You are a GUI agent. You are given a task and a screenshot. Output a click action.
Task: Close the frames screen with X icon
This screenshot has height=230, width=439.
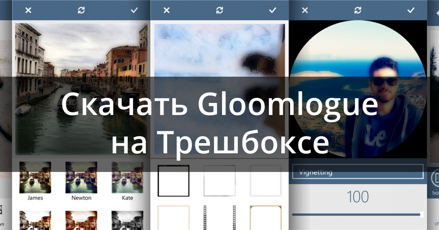click(x=166, y=10)
